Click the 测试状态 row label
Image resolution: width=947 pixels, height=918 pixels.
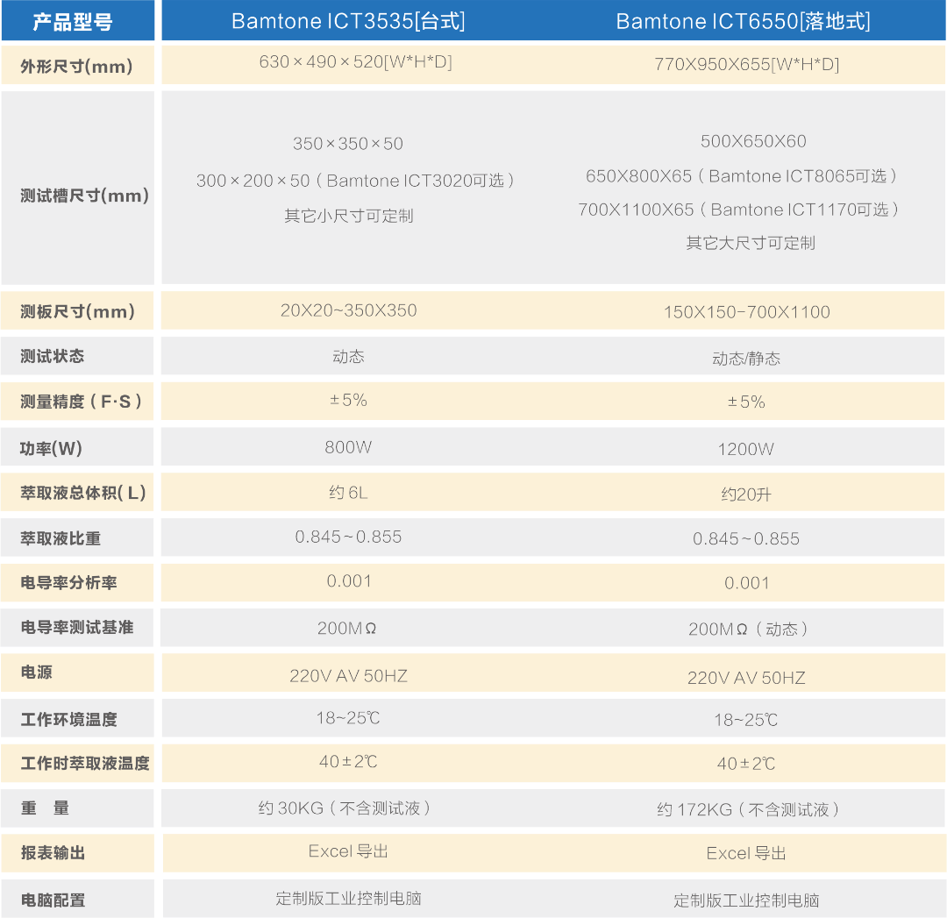click(53, 356)
